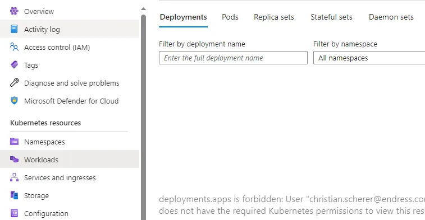Screen dimensions: 425x220
Task: Switch to the Replica sets tab
Action: (x=274, y=17)
